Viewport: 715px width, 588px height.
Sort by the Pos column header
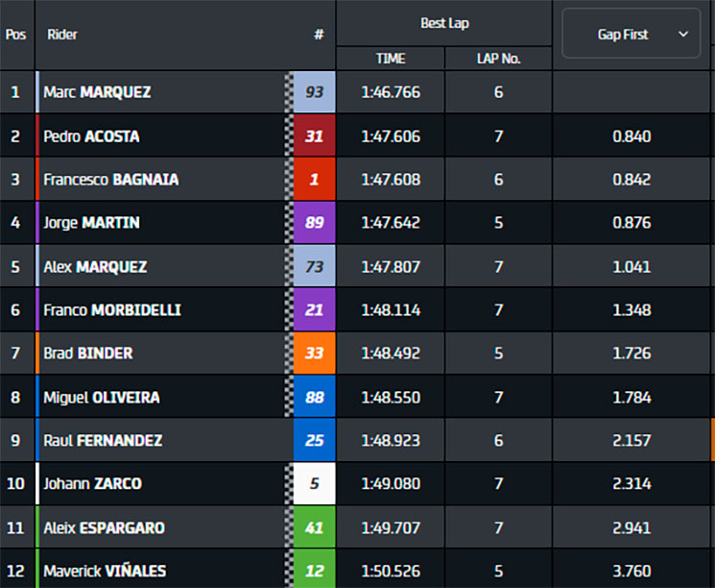pyautogui.click(x=15, y=35)
